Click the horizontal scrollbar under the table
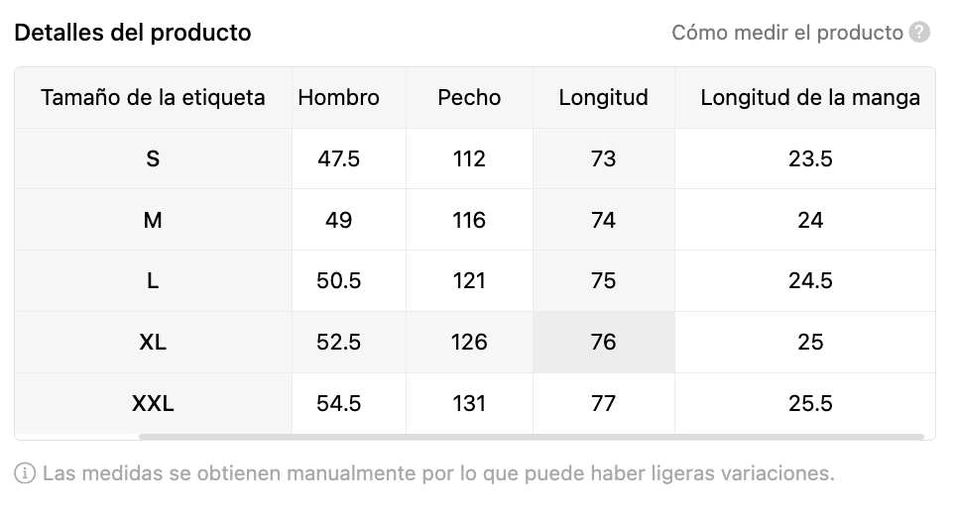 pyautogui.click(x=531, y=437)
